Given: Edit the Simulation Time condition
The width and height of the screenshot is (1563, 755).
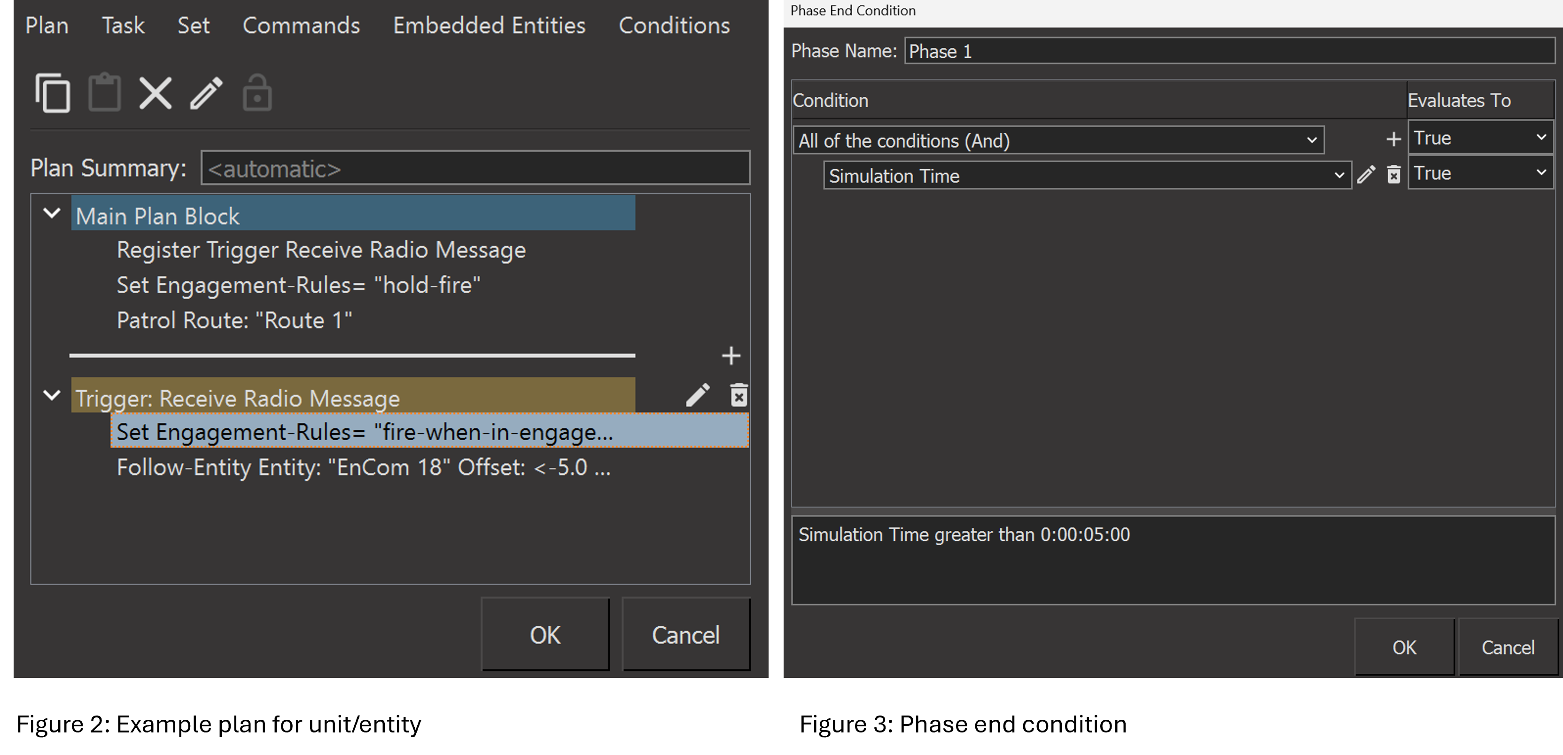Looking at the screenshot, I should [x=1366, y=175].
